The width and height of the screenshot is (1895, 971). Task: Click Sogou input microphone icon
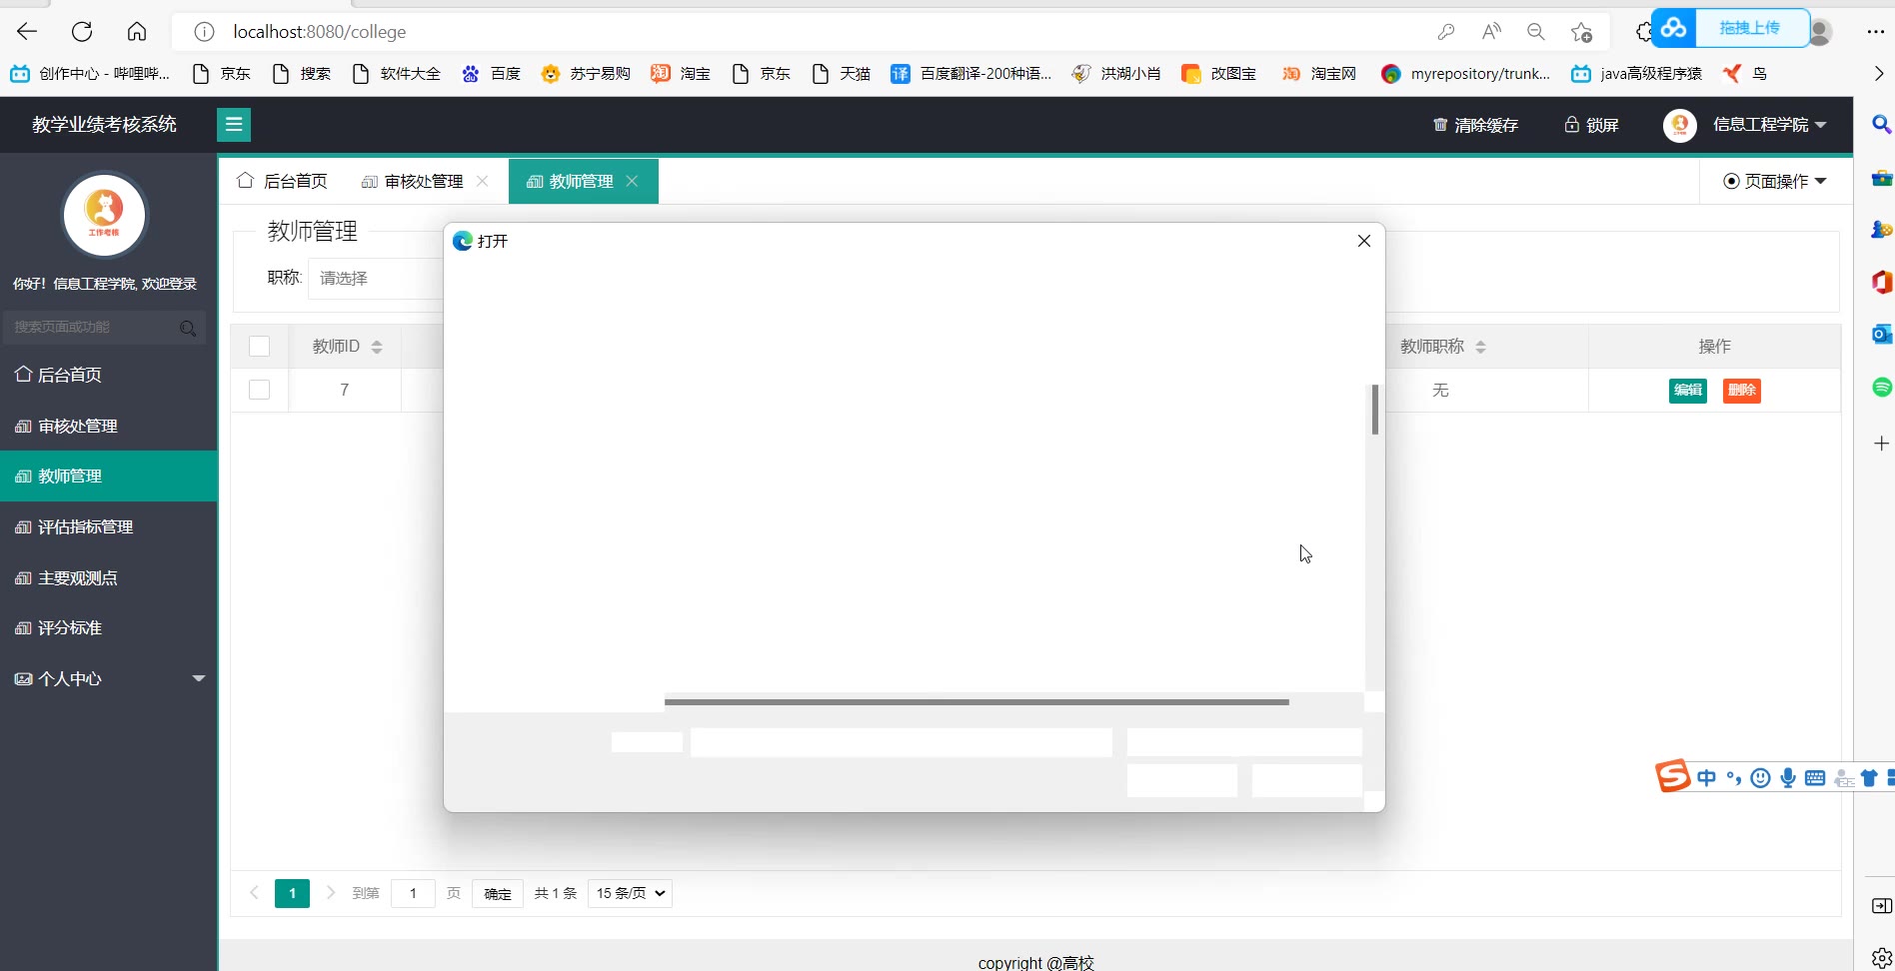click(1788, 778)
